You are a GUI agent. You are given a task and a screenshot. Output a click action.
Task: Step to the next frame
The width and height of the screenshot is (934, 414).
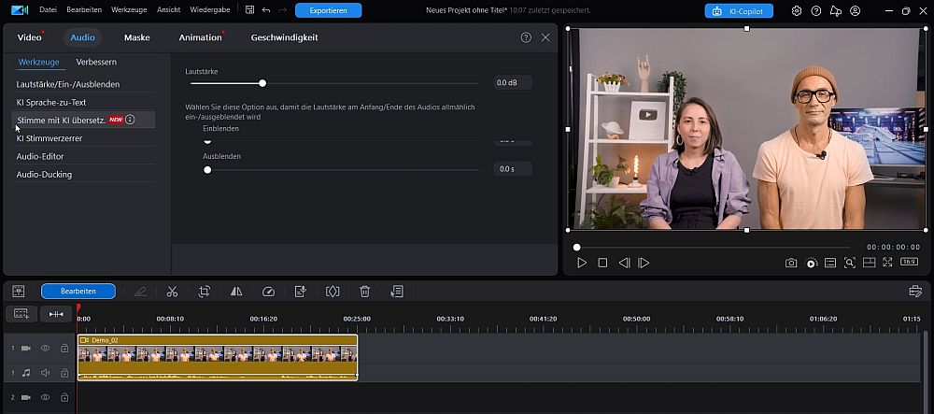click(x=644, y=263)
